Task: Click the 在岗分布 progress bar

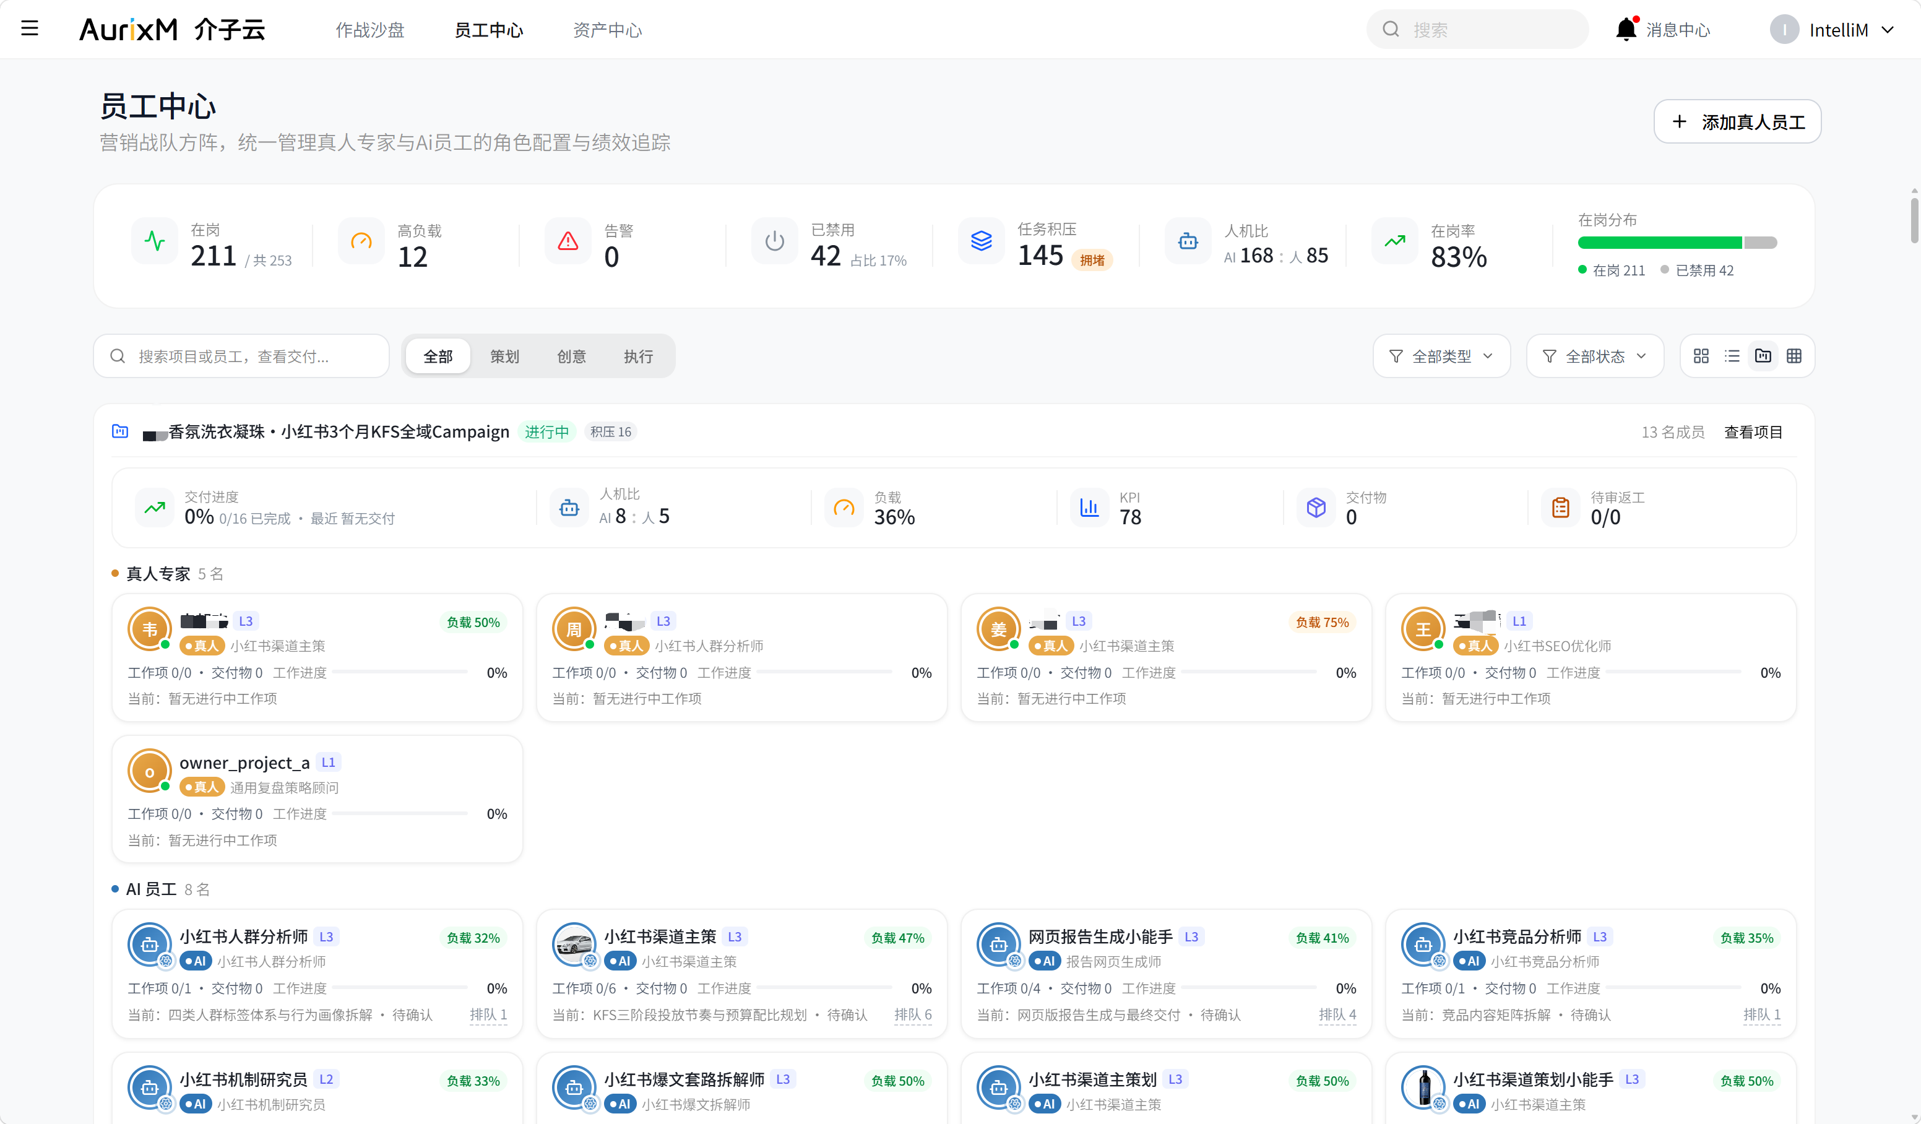Action: coord(1677,243)
